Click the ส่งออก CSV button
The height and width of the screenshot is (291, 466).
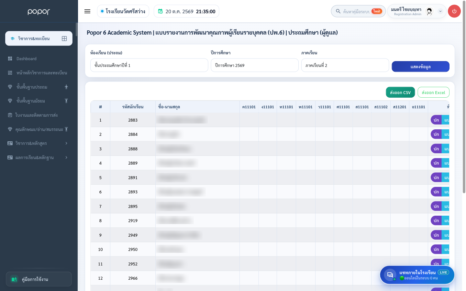tap(400, 92)
